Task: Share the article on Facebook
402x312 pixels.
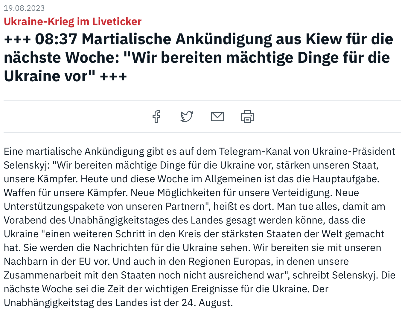Action: click(156, 117)
